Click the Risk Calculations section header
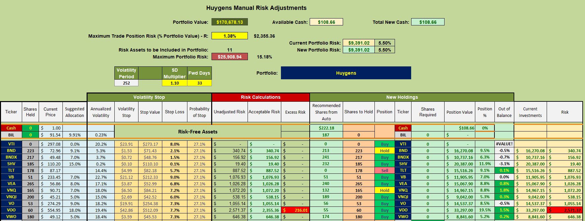Image resolution: width=585 pixels, height=221 pixels. [260, 97]
